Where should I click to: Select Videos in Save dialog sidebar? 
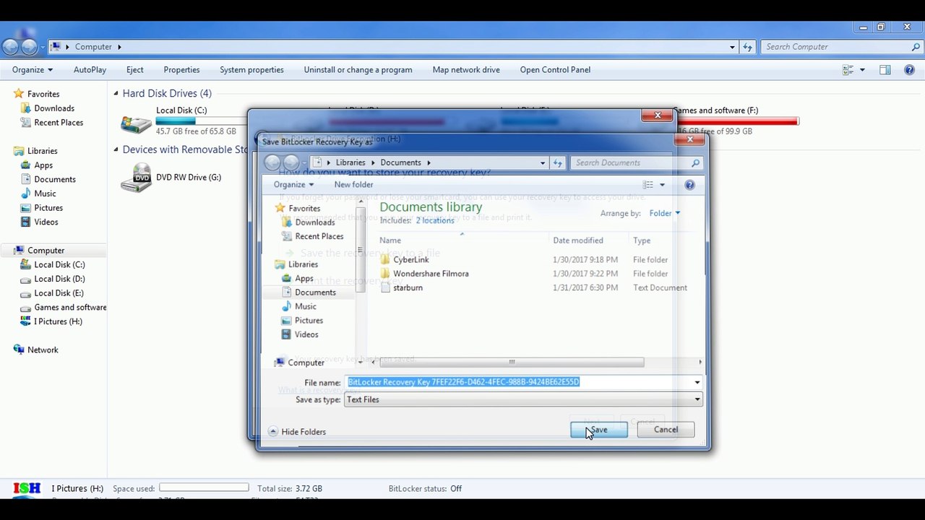pos(306,334)
